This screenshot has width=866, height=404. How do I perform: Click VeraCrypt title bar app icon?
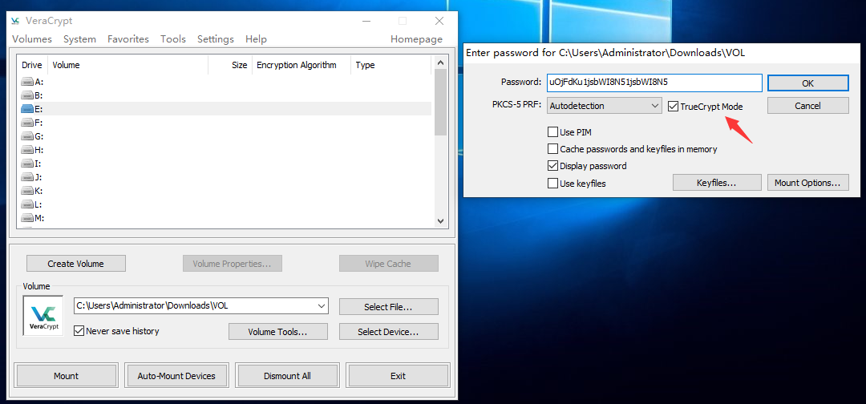coord(15,21)
